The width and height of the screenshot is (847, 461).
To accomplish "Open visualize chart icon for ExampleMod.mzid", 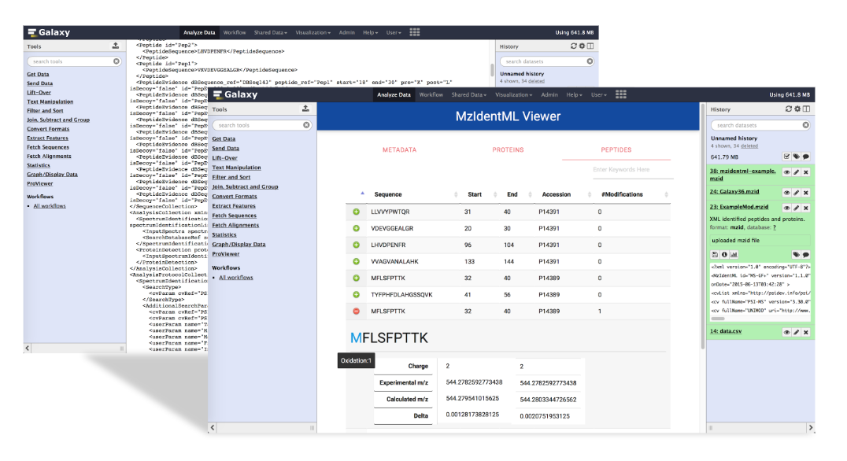I will click(734, 254).
